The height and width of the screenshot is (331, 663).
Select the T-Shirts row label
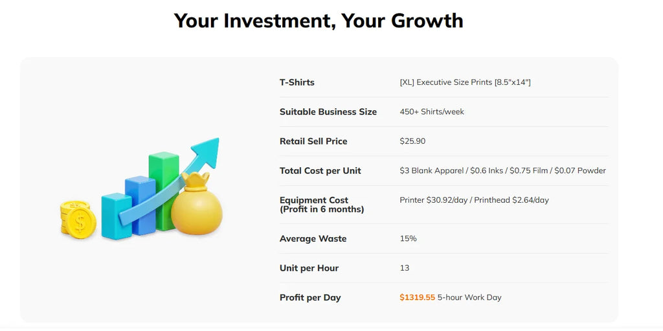tap(297, 82)
